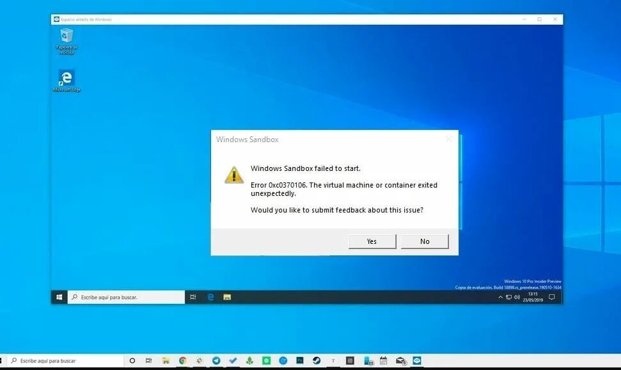Open the sandbox Start menu button

[59, 297]
